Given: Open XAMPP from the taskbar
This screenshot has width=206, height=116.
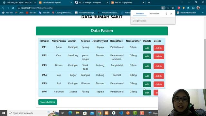Looking at the screenshot, I should (107, 113).
